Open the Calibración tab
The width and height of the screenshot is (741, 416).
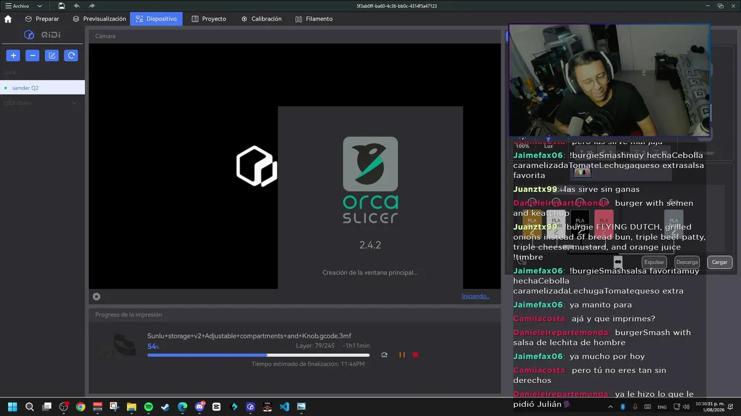[262, 18]
